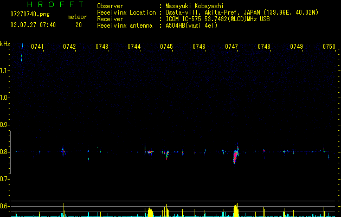This screenshot has width=341, height=217.
Task: Click the ICOM IC-575 receiver text
Action: tap(217, 19)
